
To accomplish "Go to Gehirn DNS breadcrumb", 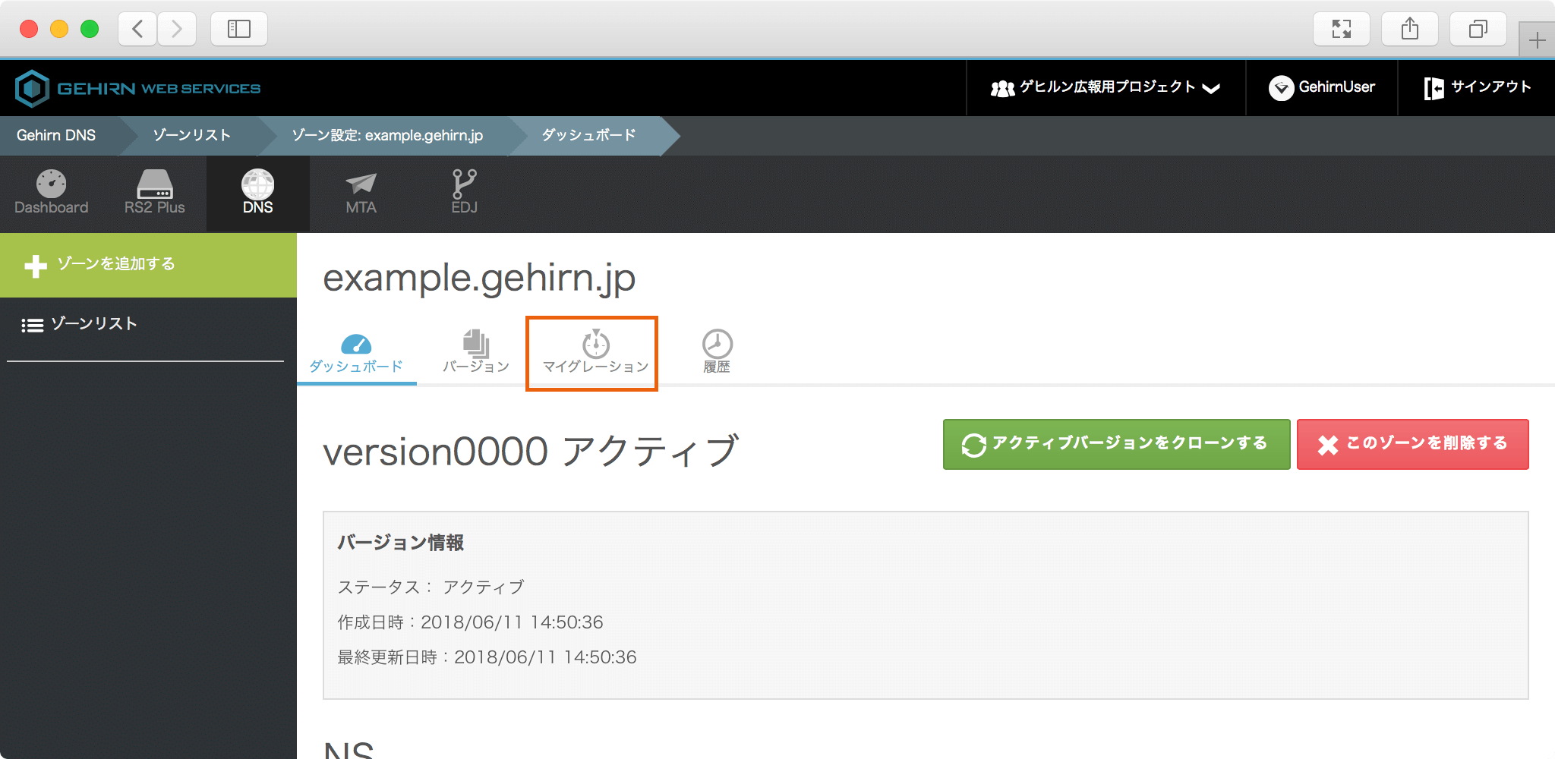I will pos(56,136).
